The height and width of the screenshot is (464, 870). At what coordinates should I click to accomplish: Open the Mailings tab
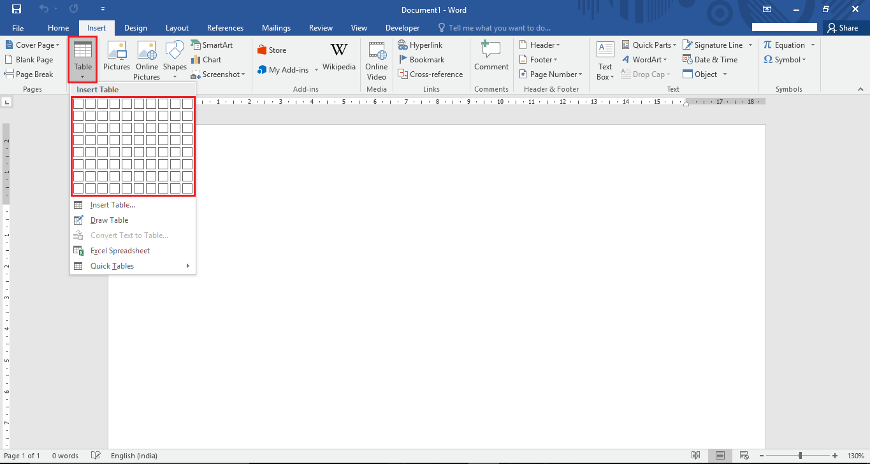pos(276,28)
